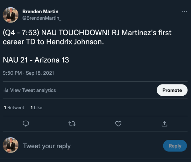Retweet this tweet using the arrows icon
This screenshot has width=191, height=162.
coord(72,124)
